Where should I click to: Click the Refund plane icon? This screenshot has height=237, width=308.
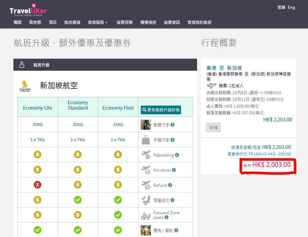click(146, 185)
